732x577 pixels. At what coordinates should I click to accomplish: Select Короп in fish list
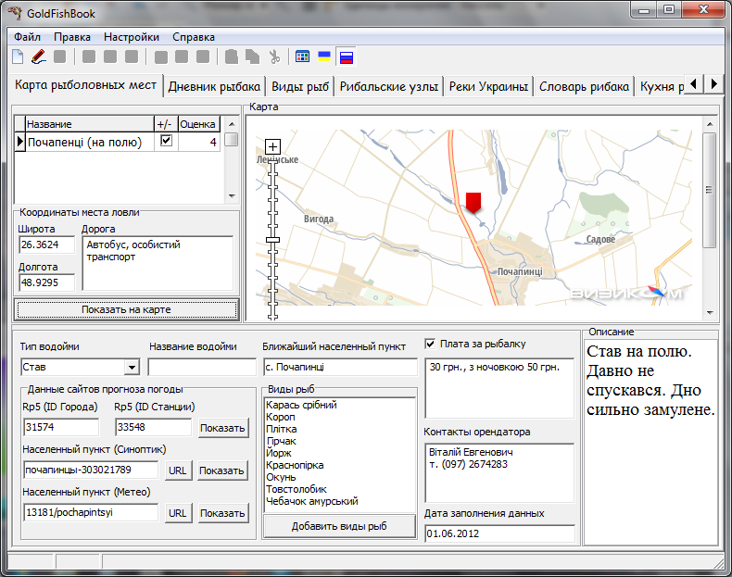[280, 417]
